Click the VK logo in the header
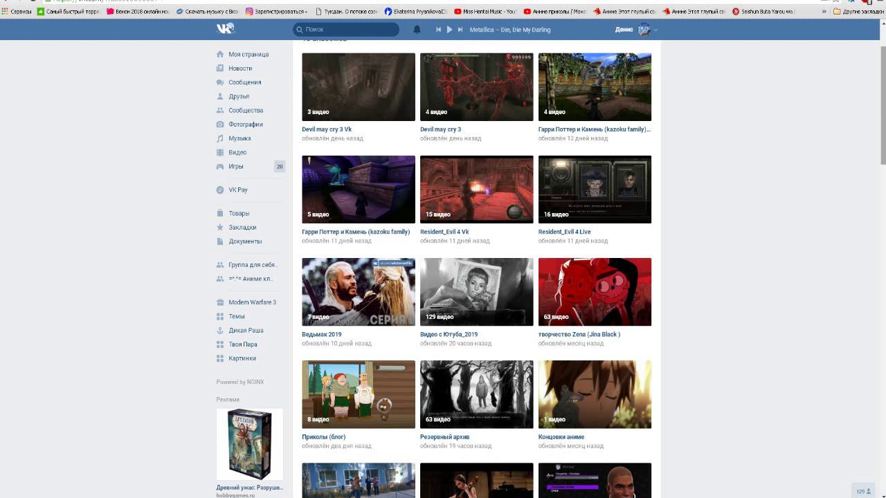 (226, 28)
